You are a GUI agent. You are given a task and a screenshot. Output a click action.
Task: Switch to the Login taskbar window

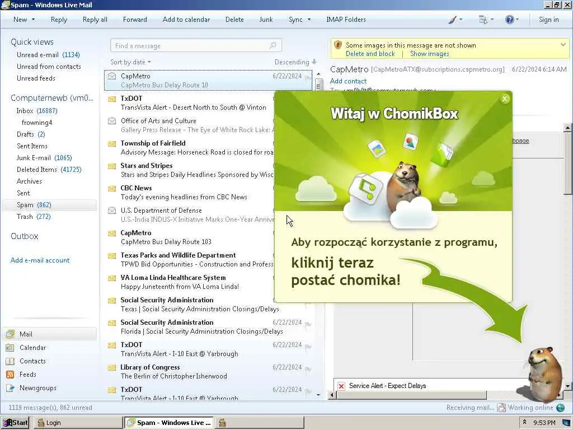78,423
